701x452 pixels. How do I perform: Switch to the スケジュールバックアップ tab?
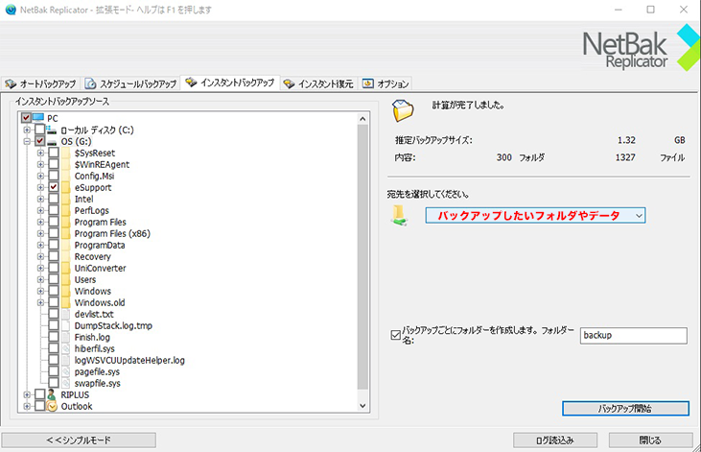[x=131, y=83]
